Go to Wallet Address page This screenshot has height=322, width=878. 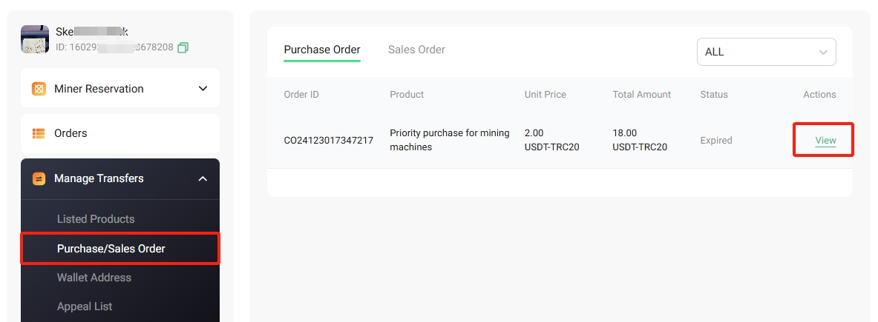point(94,278)
